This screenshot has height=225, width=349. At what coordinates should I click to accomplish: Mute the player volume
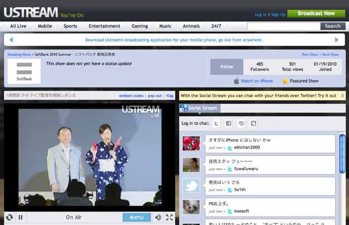(158, 217)
